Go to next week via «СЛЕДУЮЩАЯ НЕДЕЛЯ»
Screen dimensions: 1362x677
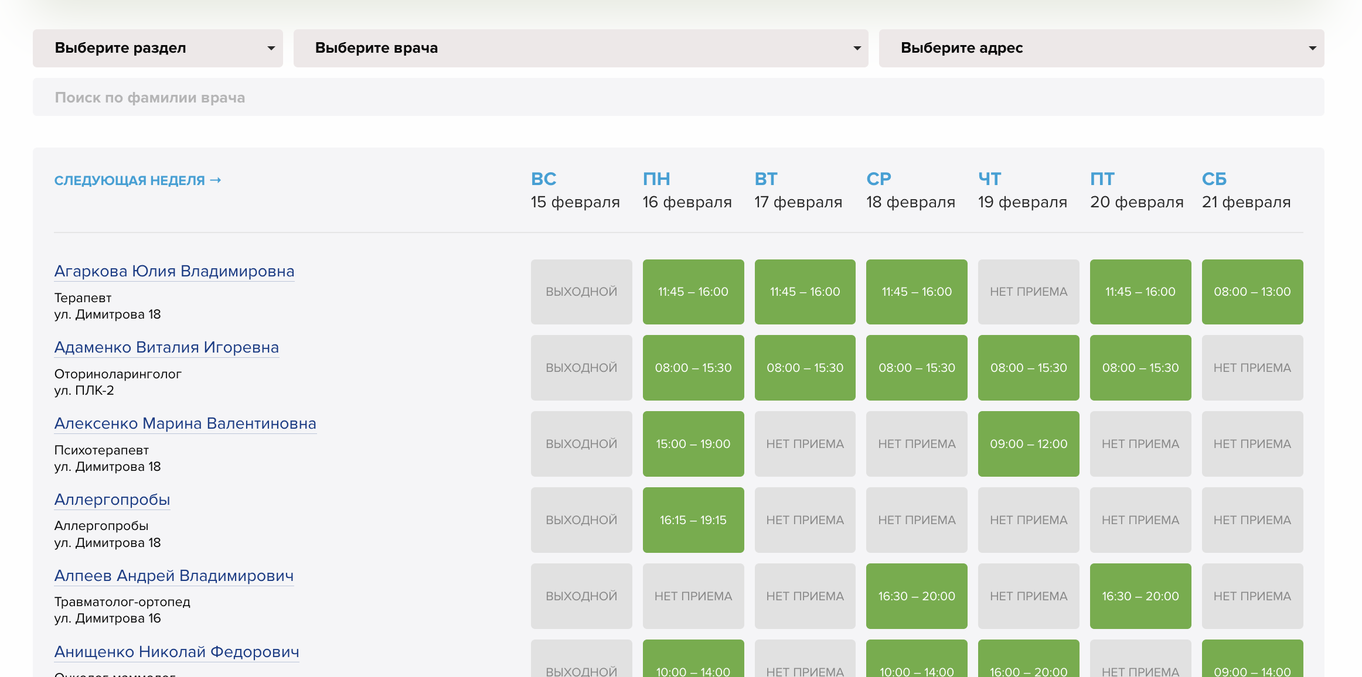pos(138,180)
